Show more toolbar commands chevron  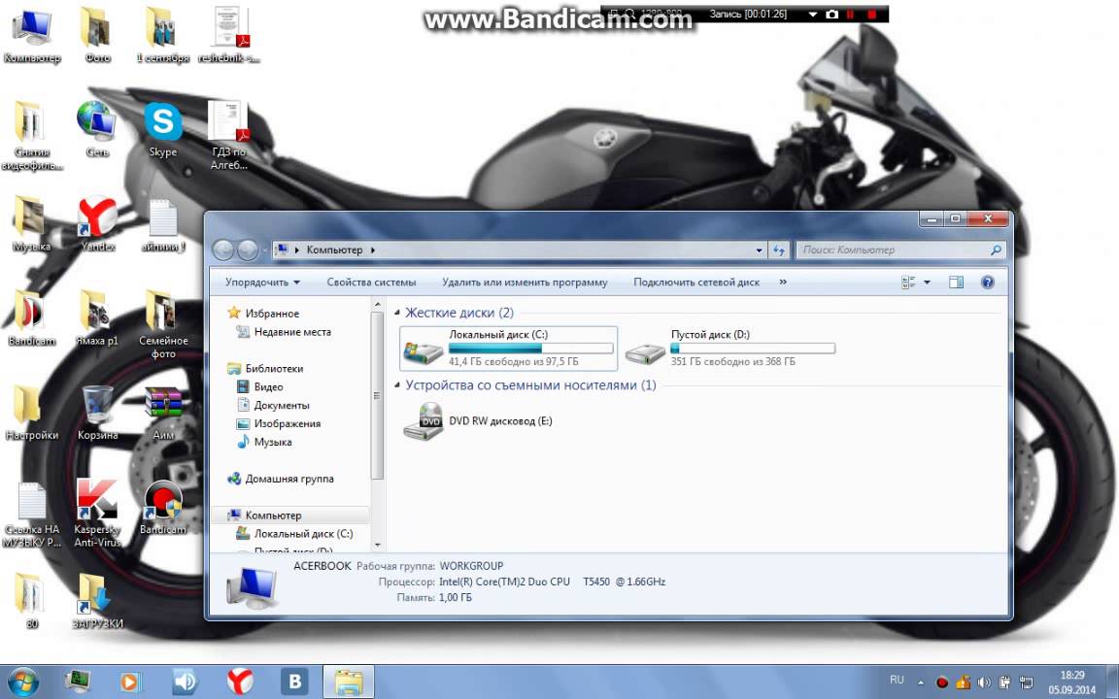click(x=783, y=283)
